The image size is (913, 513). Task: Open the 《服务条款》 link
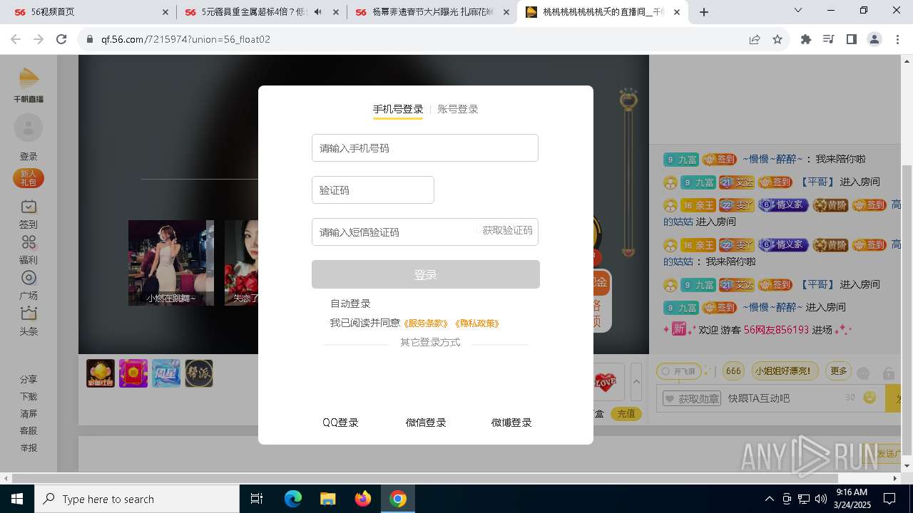[x=426, y=323]
